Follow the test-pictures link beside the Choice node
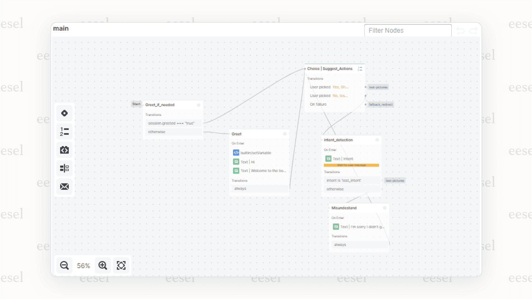The width and height of the screenshot is (532, 299). [378, 87]
